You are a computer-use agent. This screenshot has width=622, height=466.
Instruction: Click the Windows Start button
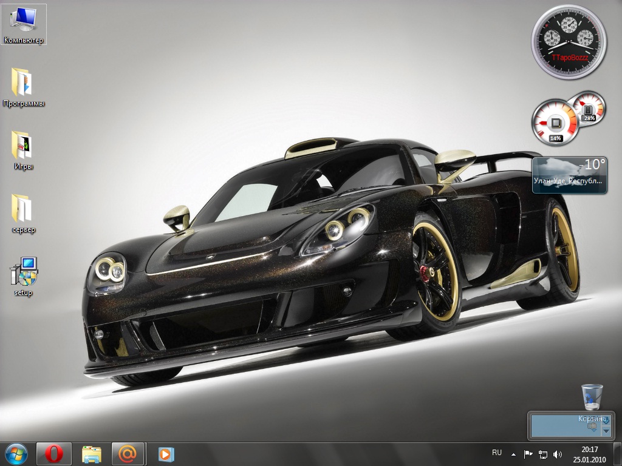(16, 453)
